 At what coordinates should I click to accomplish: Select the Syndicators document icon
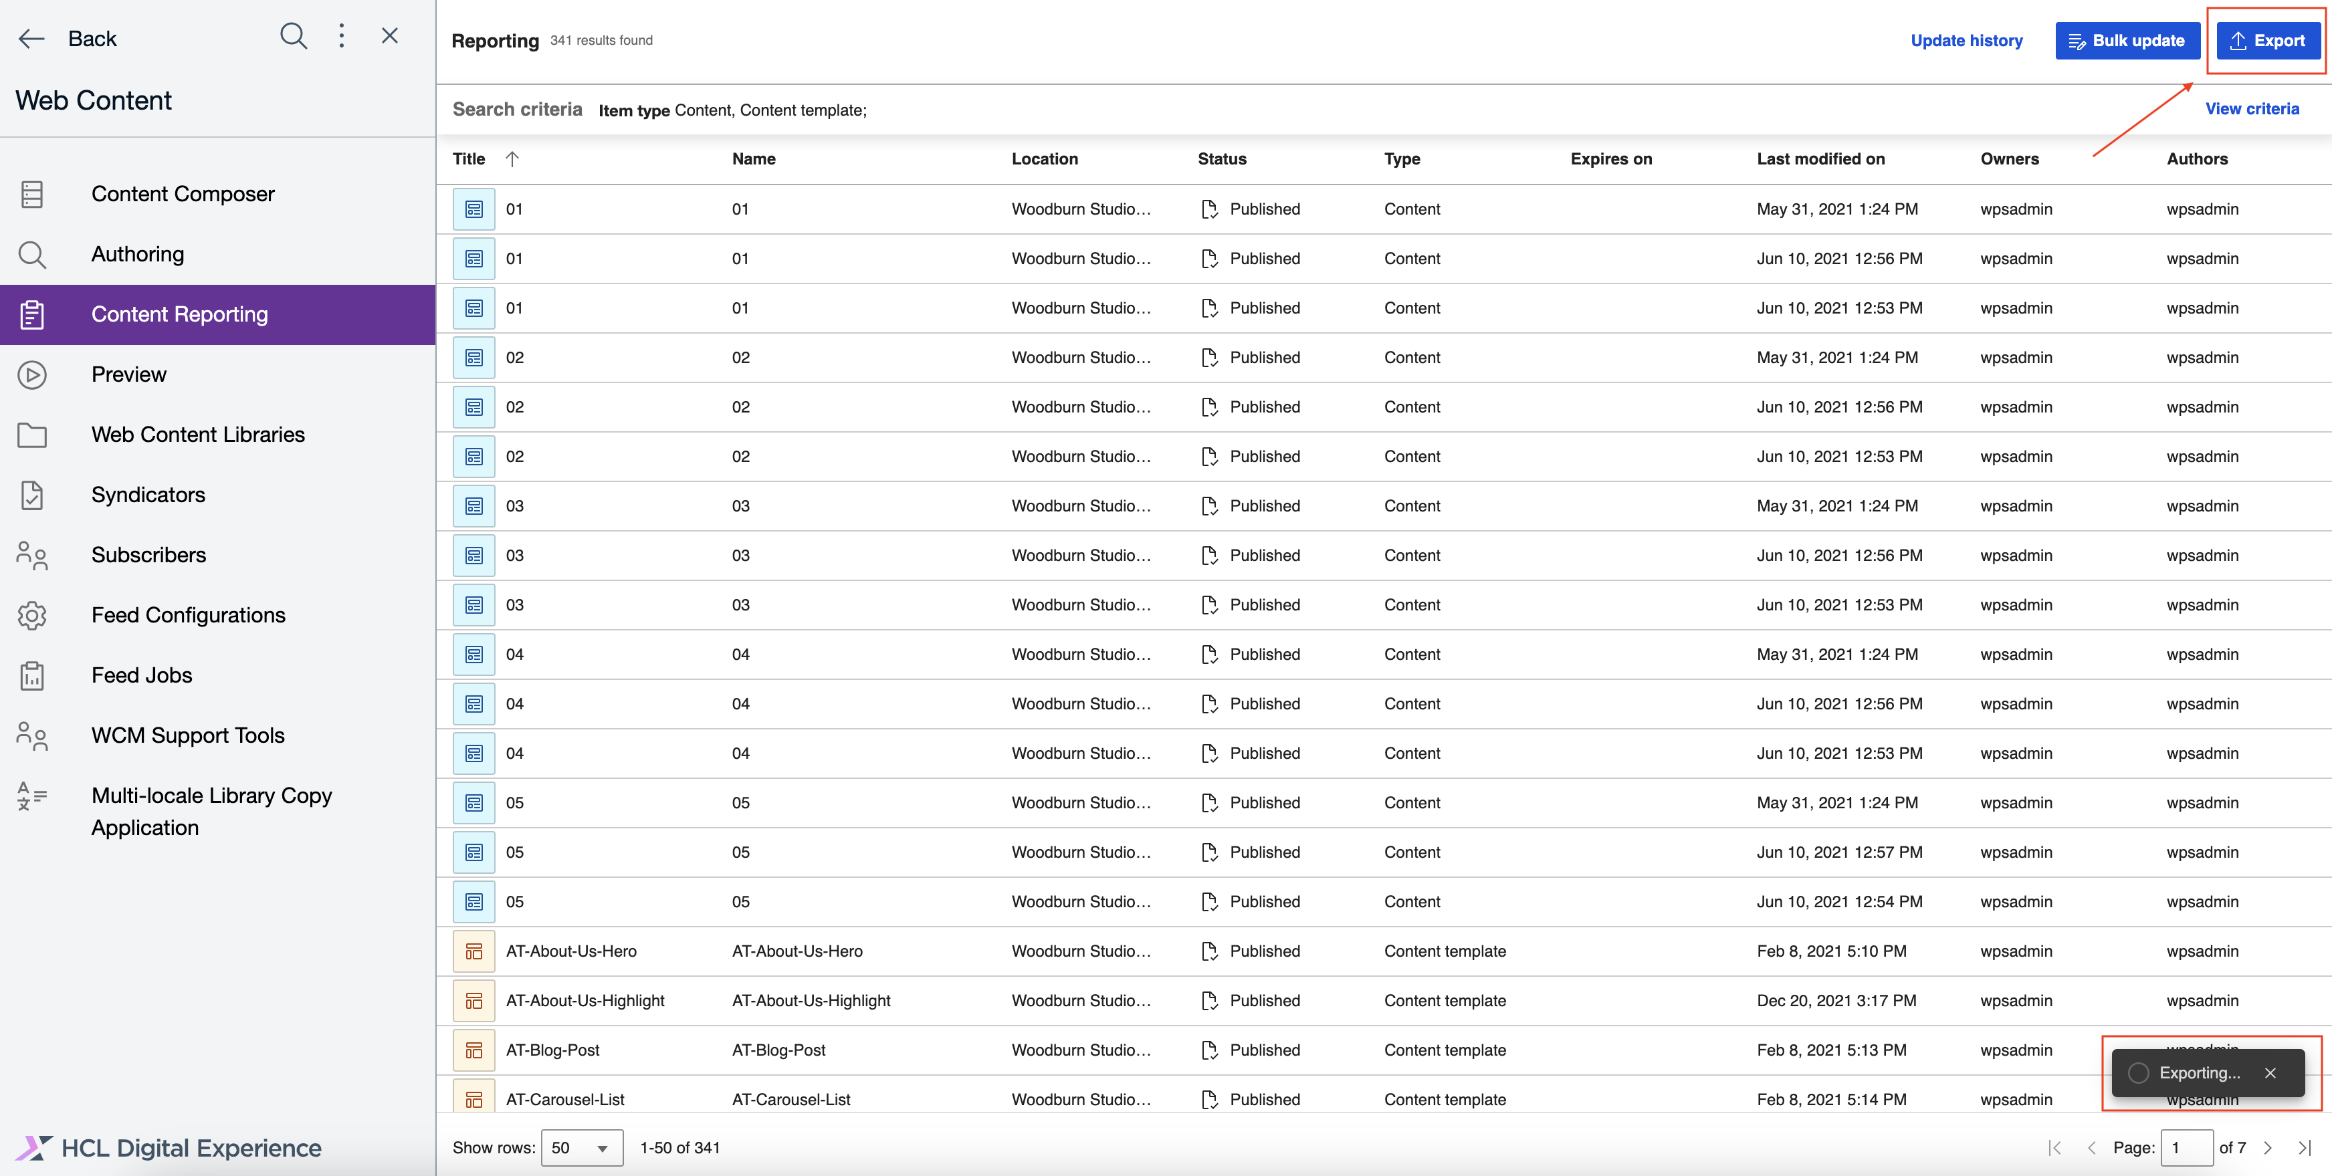click(33, 494)
